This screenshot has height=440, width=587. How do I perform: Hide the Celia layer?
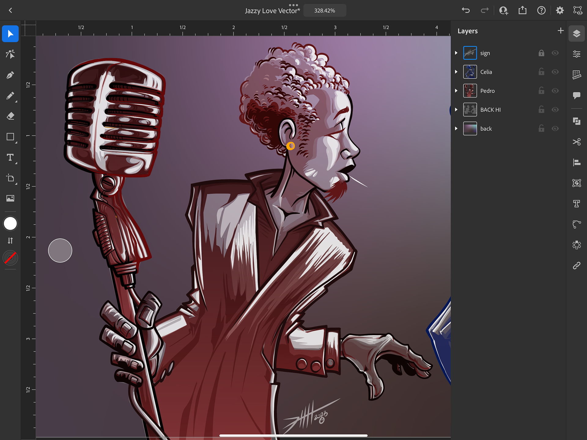(555, 72)
